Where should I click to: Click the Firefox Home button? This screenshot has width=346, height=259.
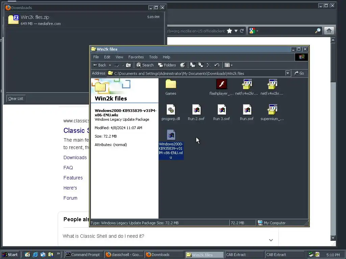[329, 31]
